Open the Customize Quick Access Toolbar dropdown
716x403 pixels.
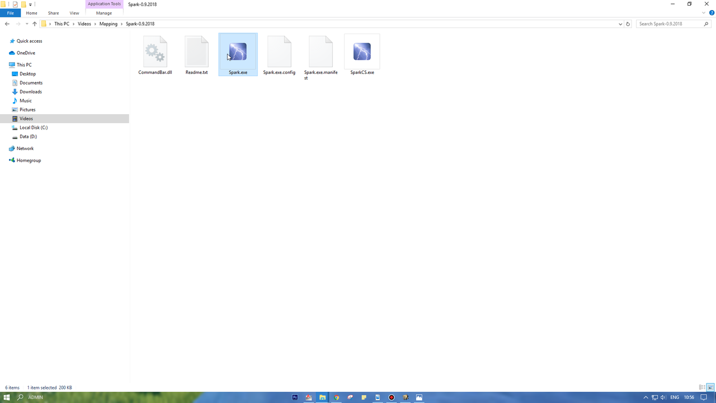point(30,4)
